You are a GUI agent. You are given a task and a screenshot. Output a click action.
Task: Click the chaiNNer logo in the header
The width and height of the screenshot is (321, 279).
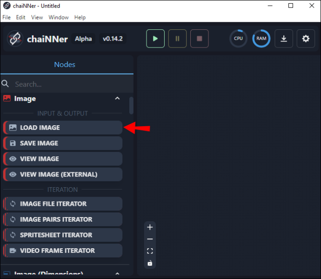[15, 39]
